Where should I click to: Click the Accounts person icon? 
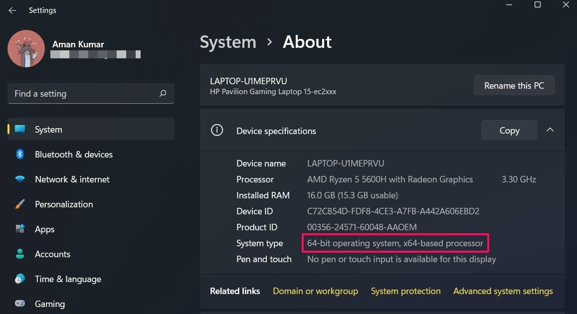20,254
